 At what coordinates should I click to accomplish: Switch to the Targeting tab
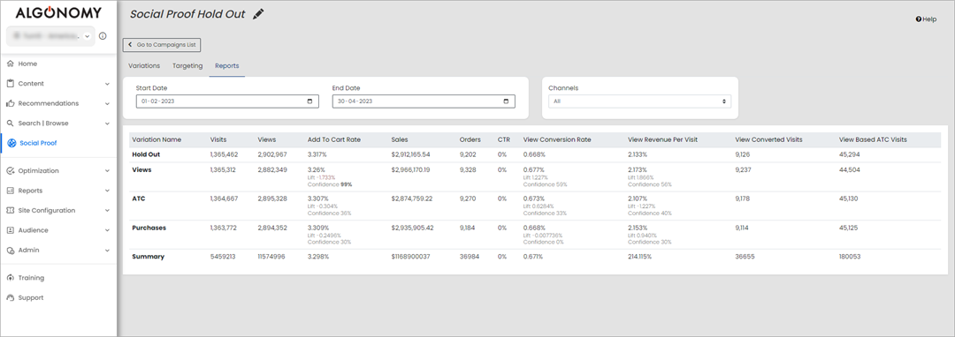tap(187, 65)
